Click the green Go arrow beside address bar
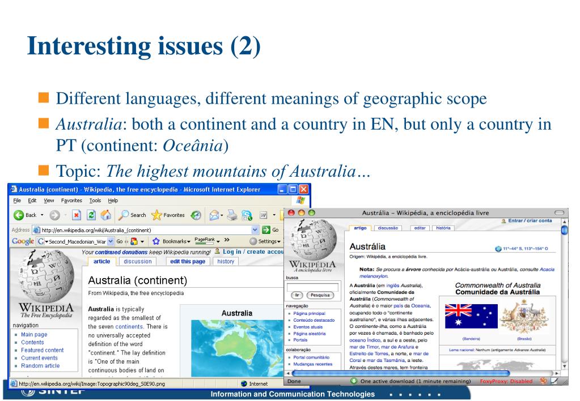 266,230
